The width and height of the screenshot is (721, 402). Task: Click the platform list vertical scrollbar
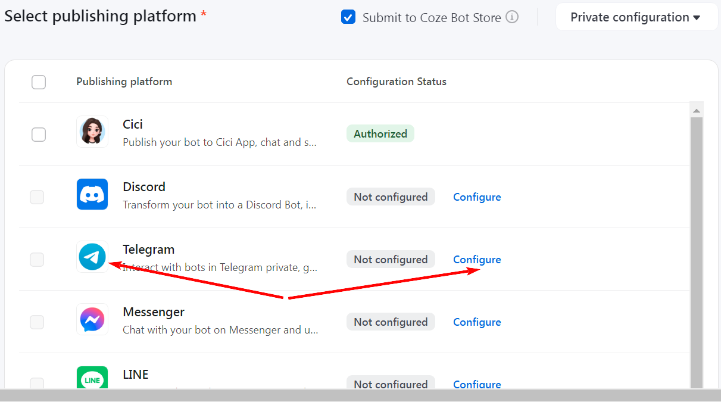(696, 250)
